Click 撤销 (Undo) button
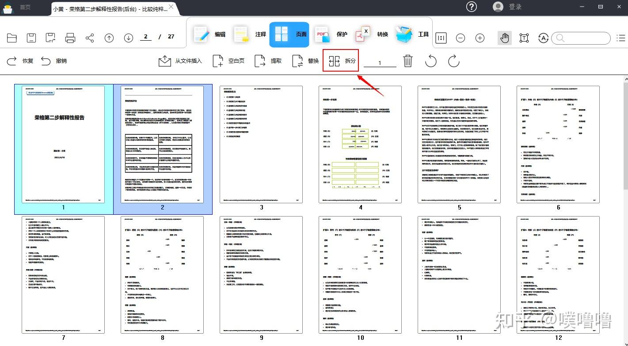This screenshot has width=628, height=346. [54, 61]
